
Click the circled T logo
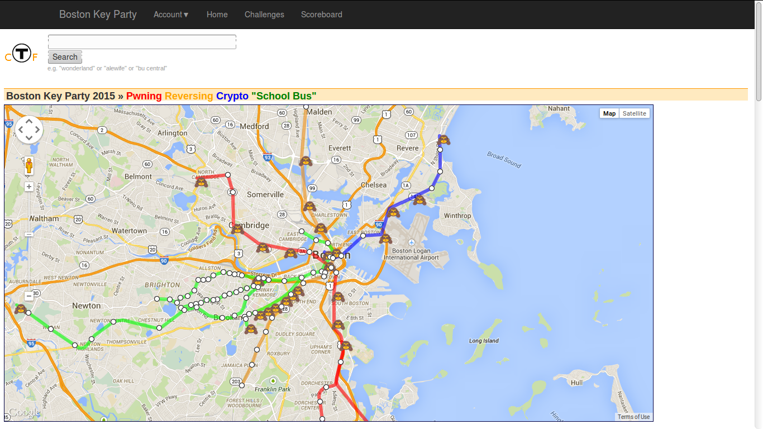coord(21,53)
